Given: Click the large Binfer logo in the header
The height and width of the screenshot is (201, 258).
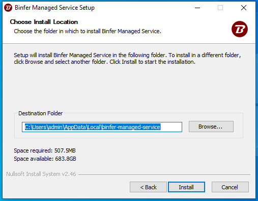Looking at the screenshot, I should [240, 29].
